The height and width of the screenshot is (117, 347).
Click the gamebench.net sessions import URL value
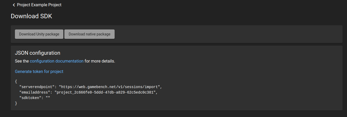[110, 87]
